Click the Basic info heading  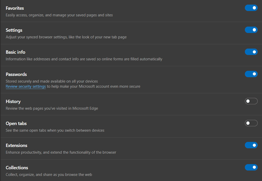(x=16, y=52)
